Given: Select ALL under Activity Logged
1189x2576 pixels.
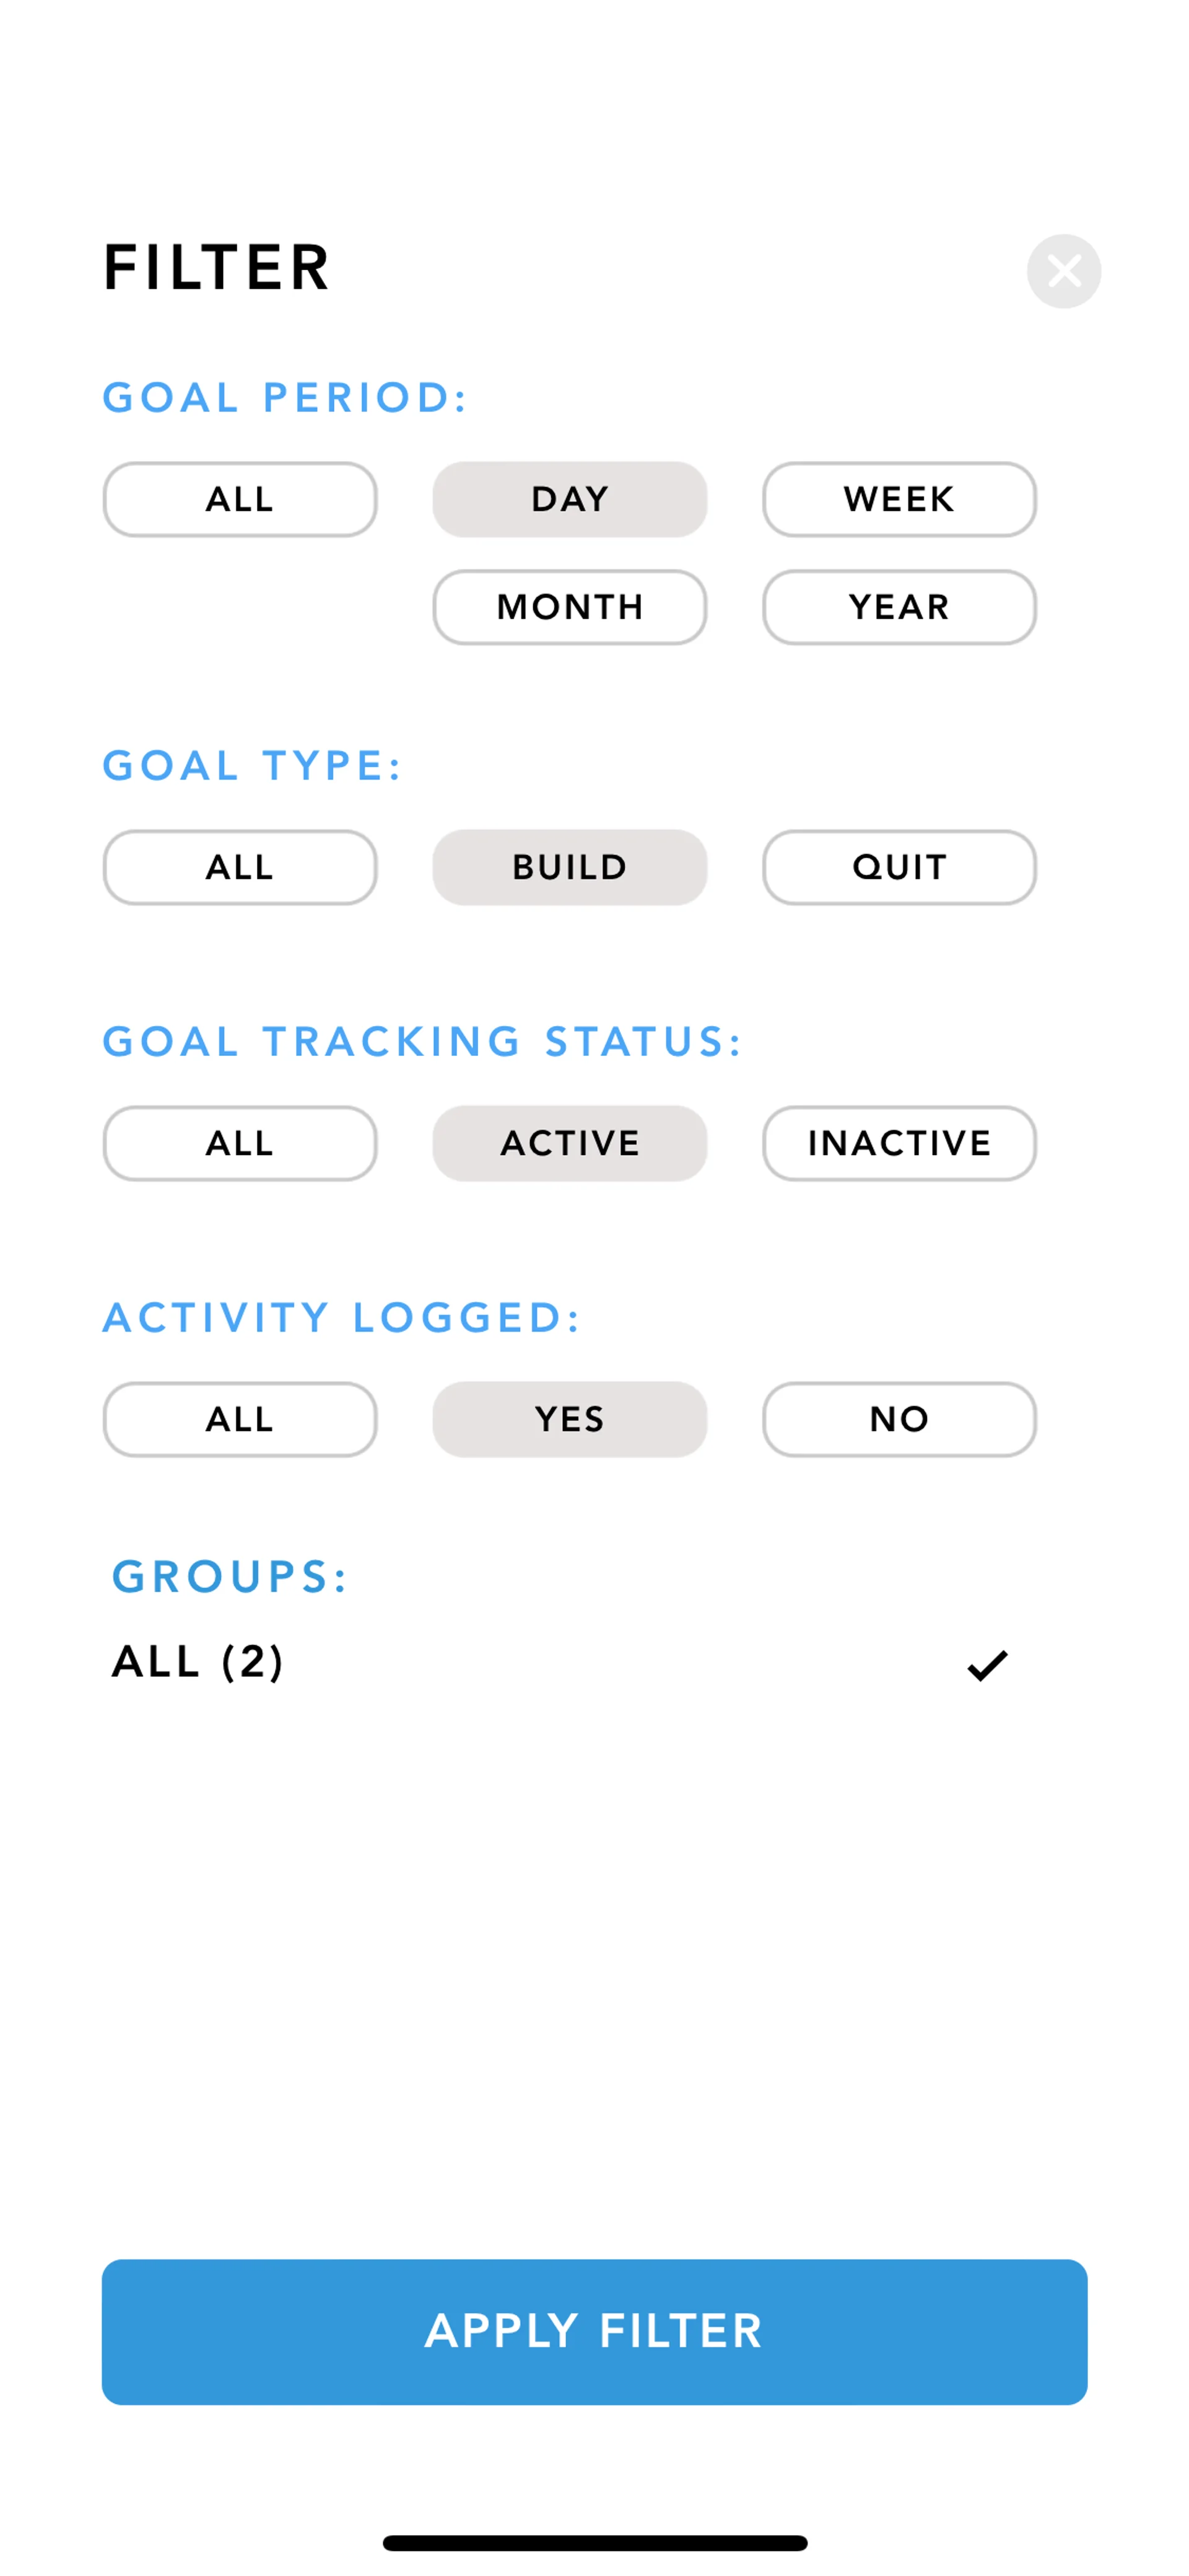Looking at the screenshot, I should click(x=240, y=1419).
